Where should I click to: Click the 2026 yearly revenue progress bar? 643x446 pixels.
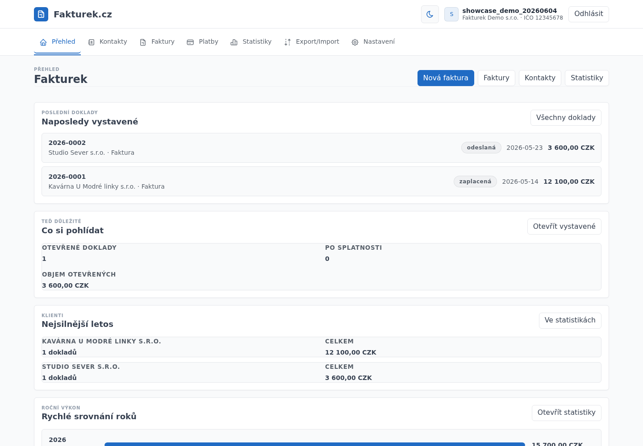click(315, 444)
